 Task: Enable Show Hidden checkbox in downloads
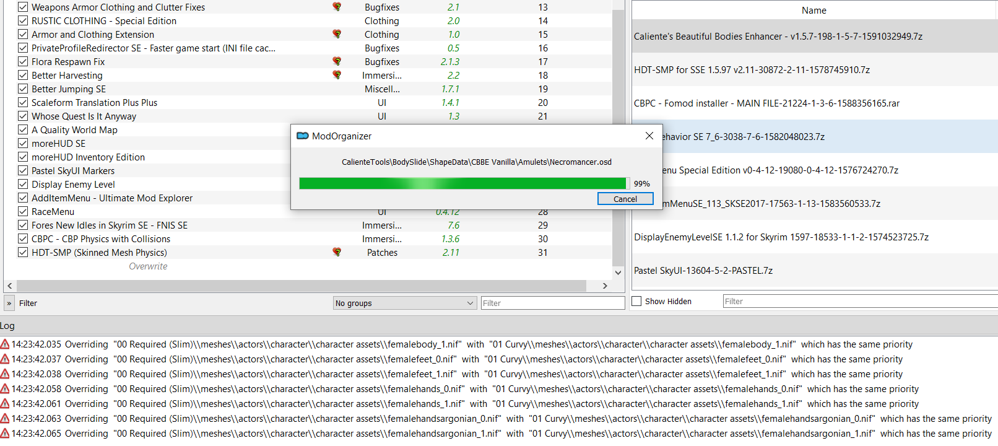636,301
